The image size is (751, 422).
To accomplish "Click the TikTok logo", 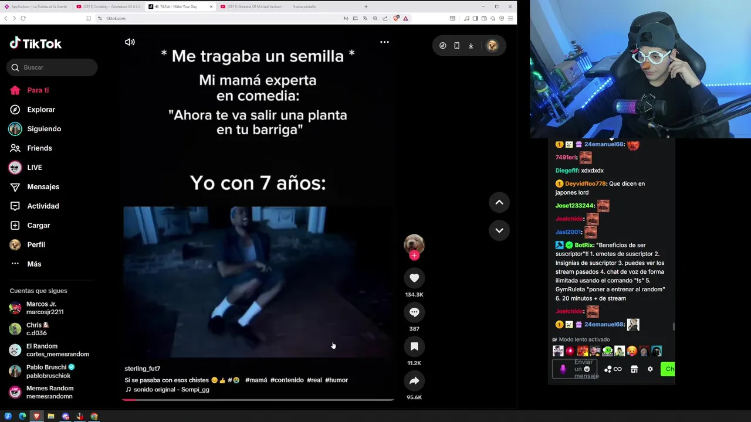I will point(35,43).
